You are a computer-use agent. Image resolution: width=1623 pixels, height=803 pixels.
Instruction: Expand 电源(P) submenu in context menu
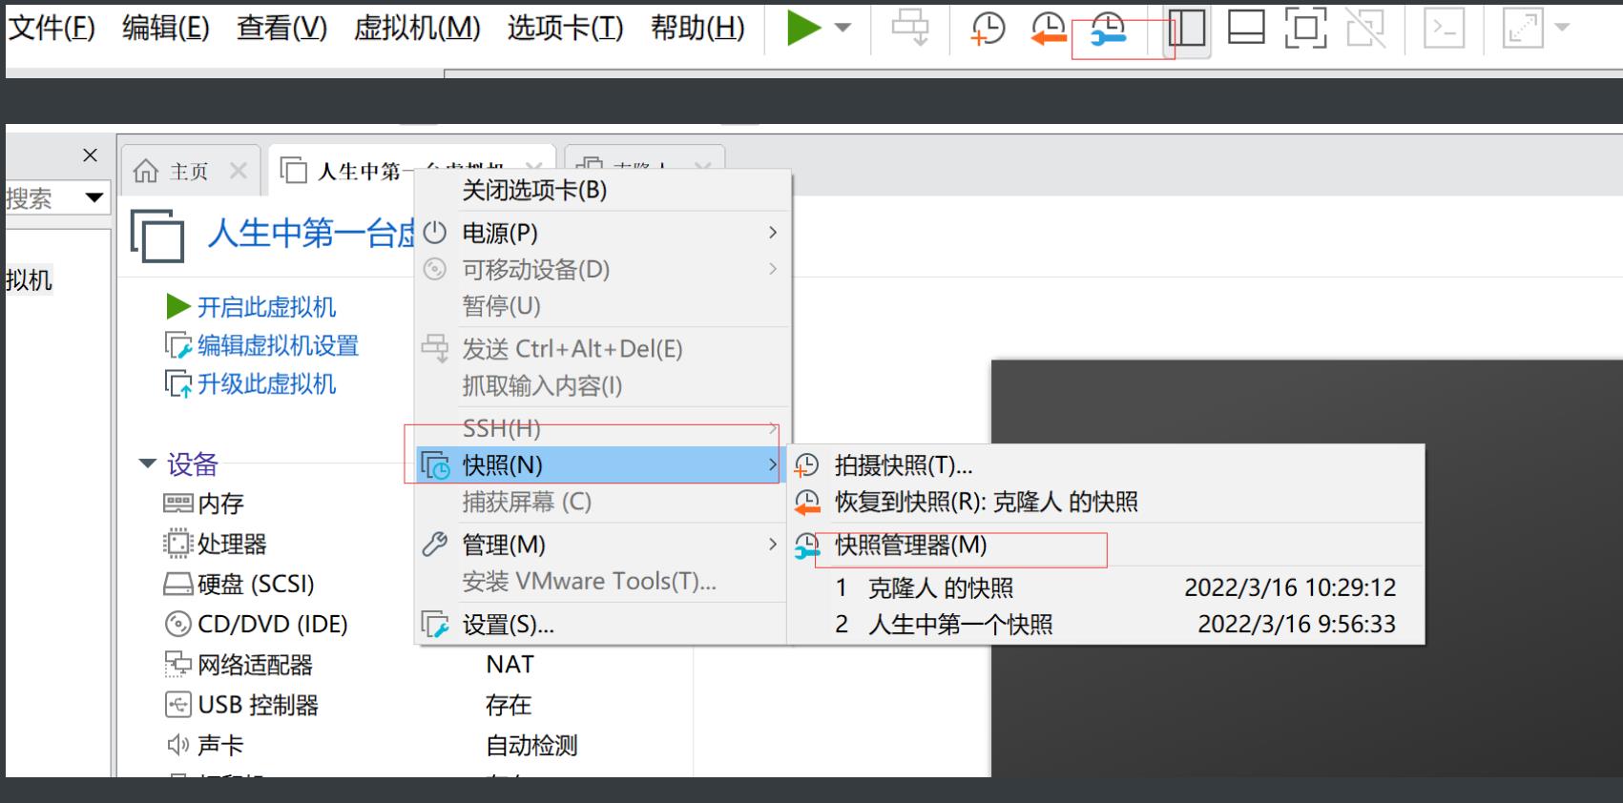click(x=603, y=233)
